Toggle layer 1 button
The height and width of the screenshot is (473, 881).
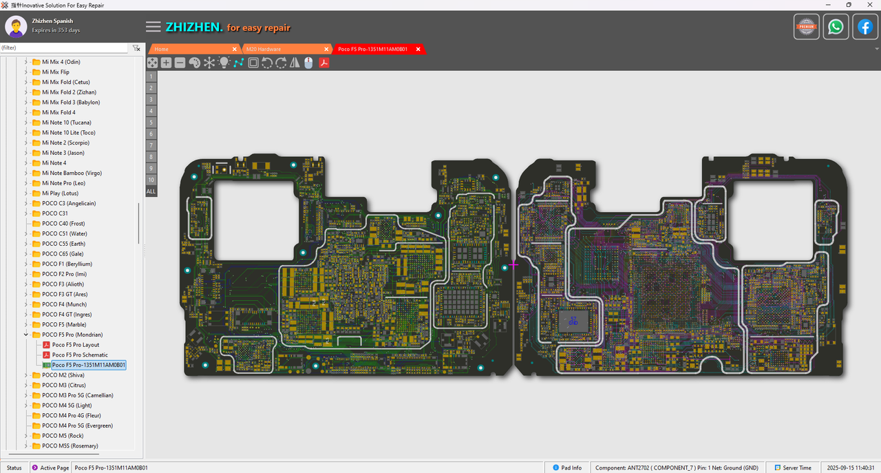click(151, 76)
